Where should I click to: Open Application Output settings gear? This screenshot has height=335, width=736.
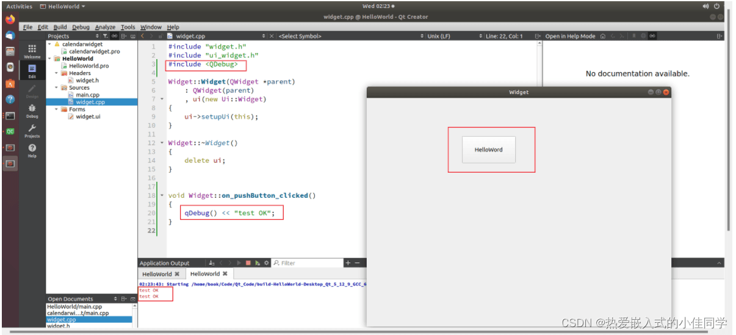point(266,263)
